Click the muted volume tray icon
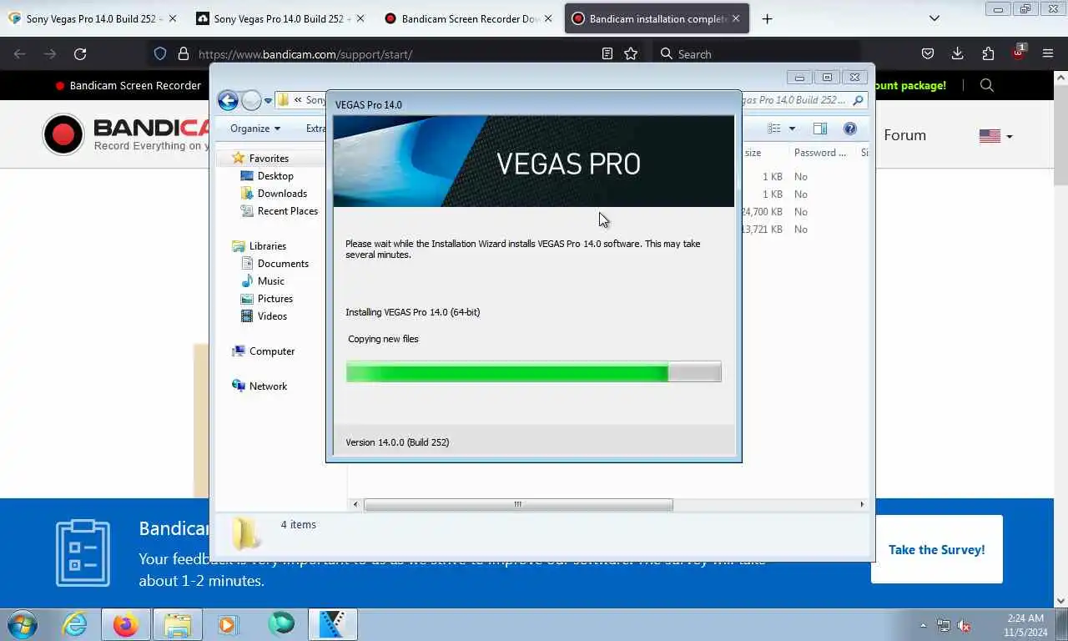The height and width of the screenshot is (641, 1068). click(964, 625)
